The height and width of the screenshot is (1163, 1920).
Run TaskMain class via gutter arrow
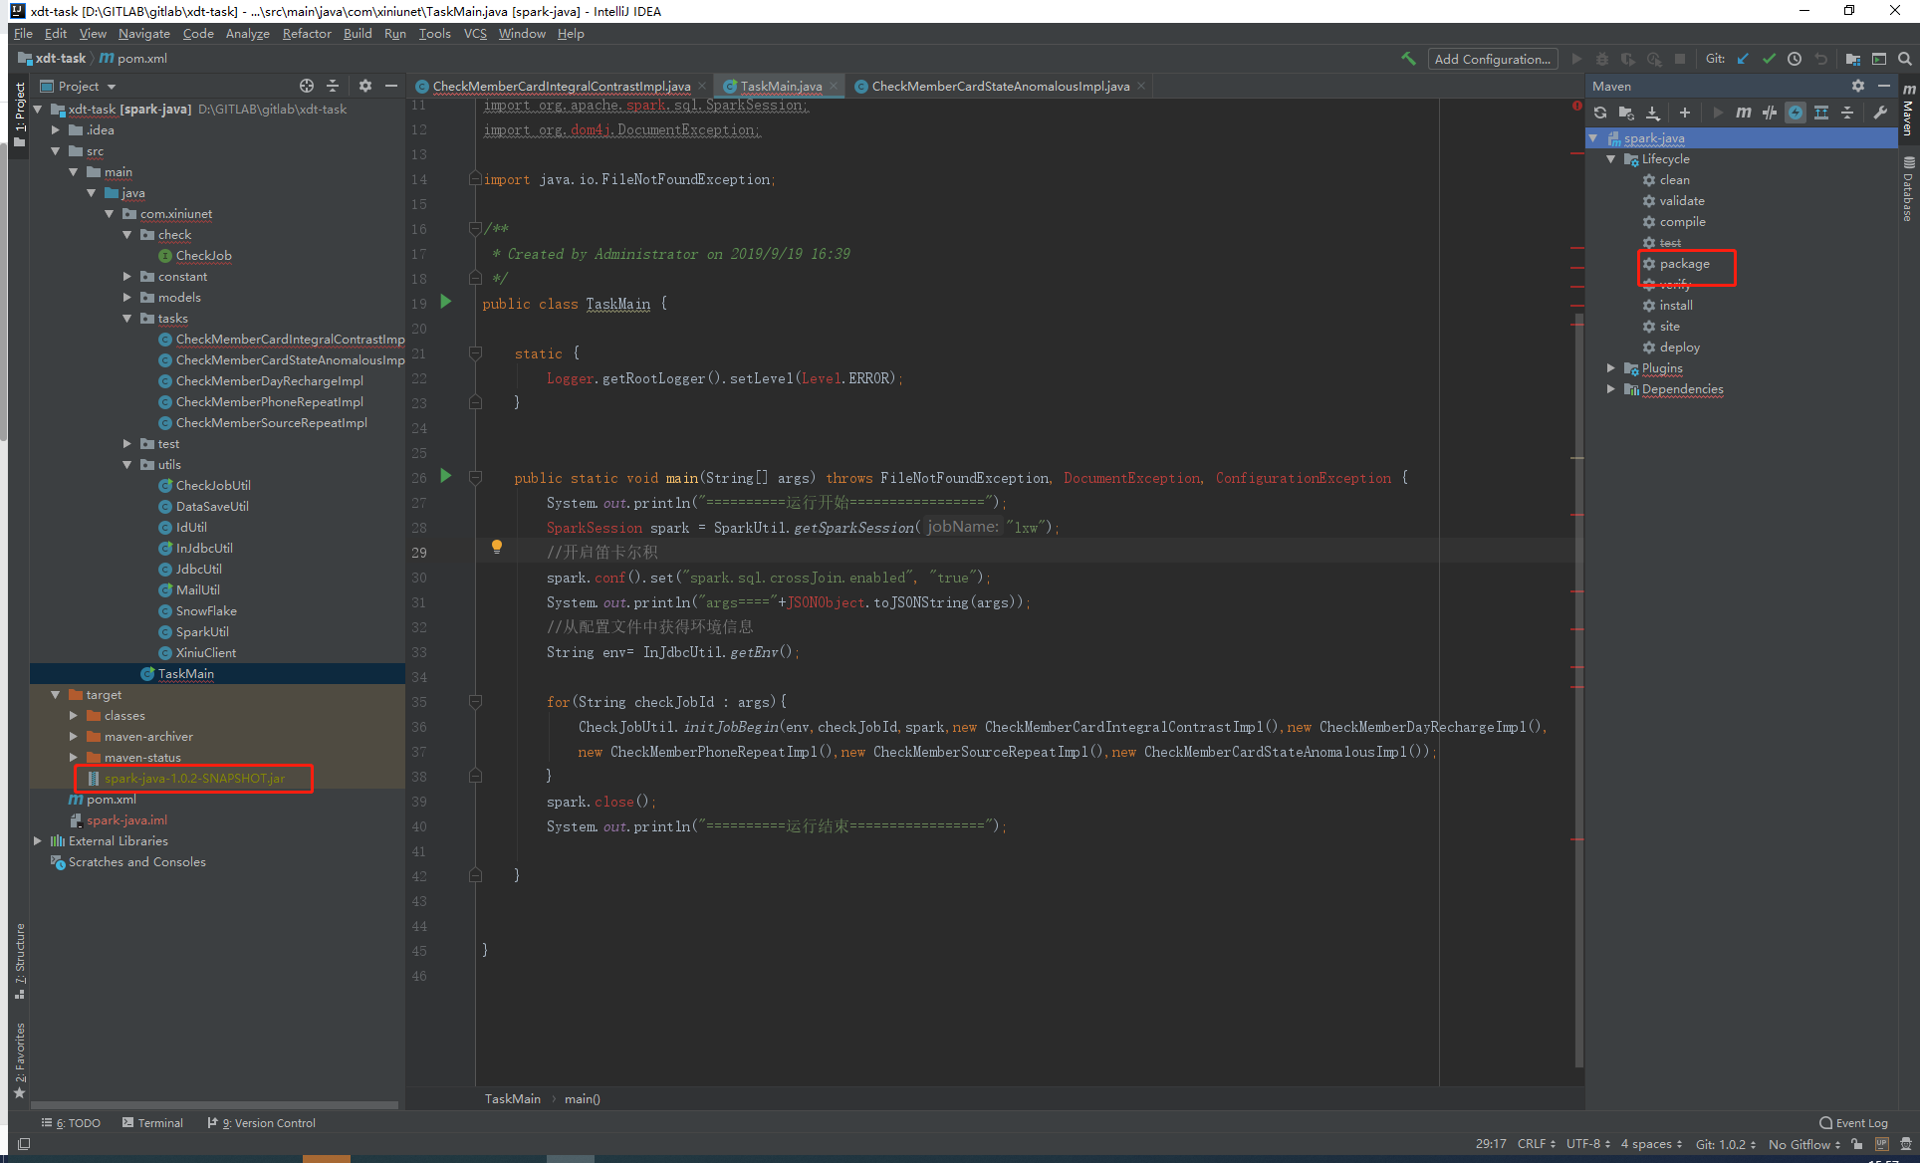point(446,302)
